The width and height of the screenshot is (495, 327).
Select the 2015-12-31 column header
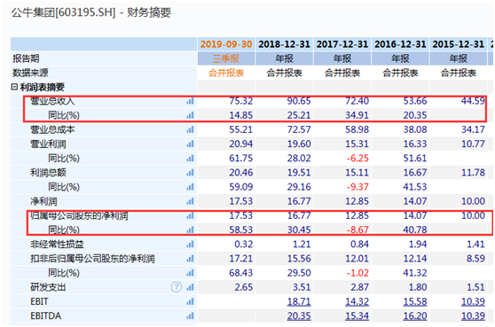pyautogui.click(x=458, y=44)
